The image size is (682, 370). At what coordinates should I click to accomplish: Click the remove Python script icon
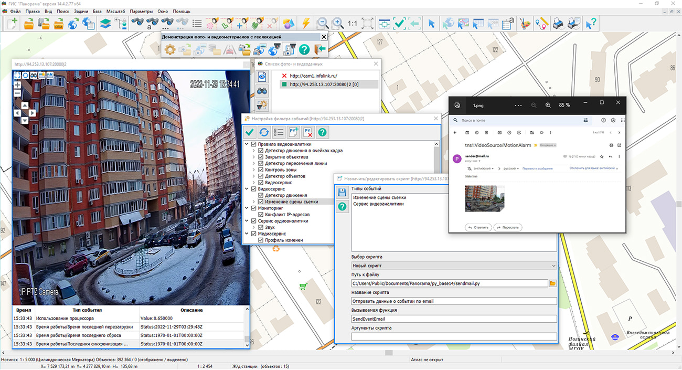(308, 132)
